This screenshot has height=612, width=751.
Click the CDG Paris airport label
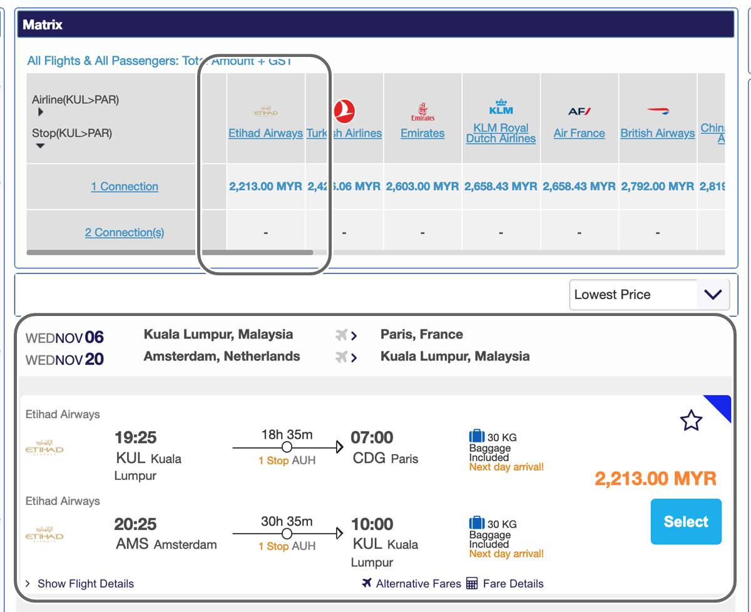click(x=386, y=458)
